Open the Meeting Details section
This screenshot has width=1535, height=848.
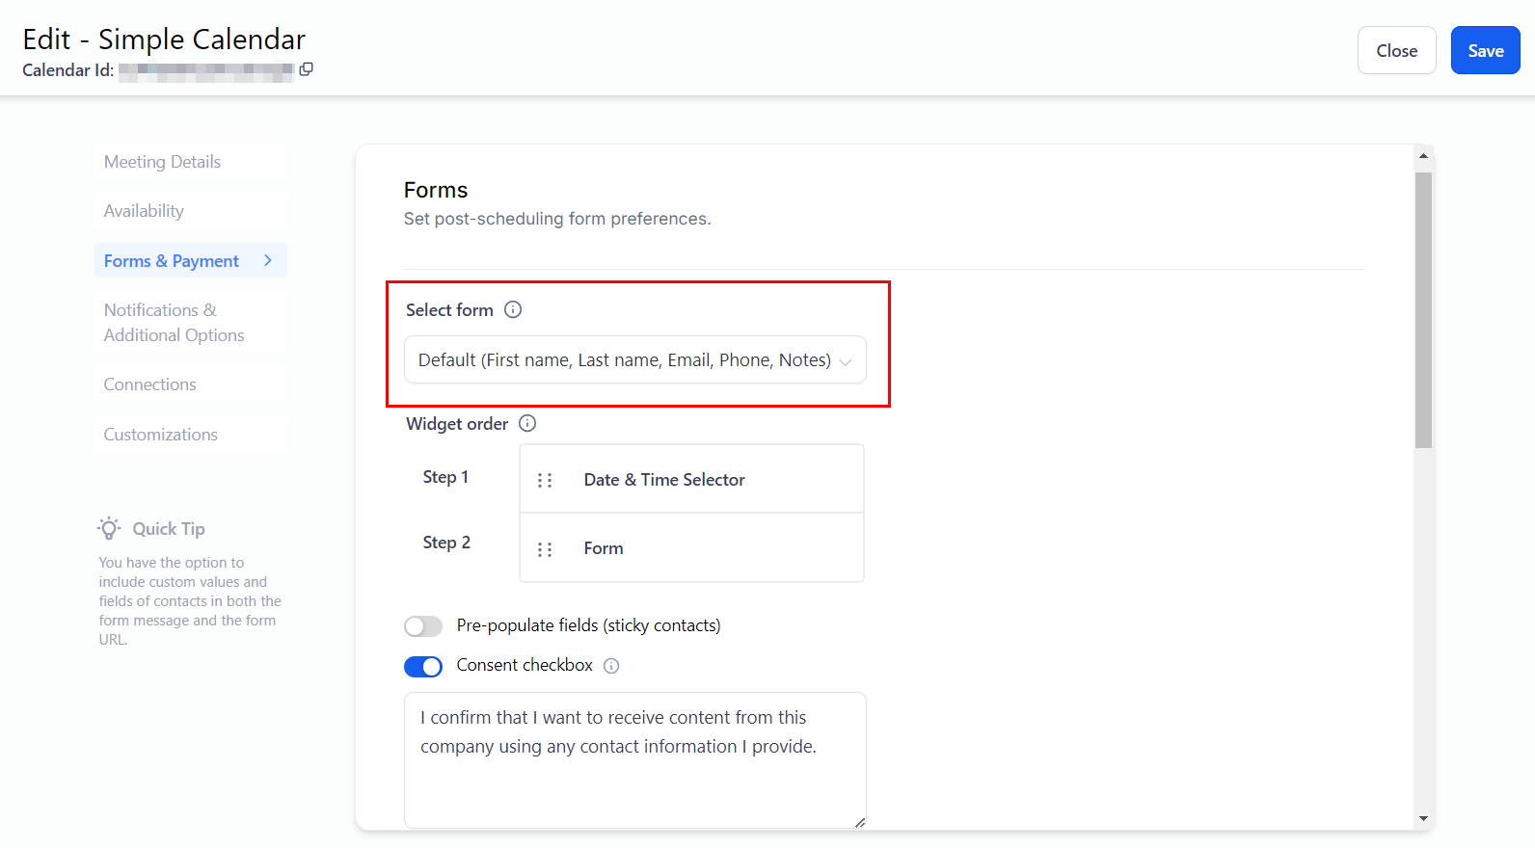pos(162,162)
